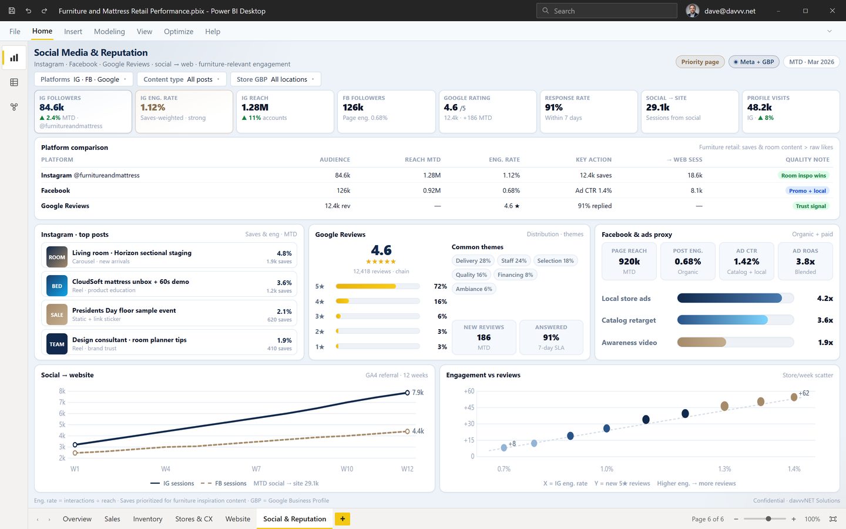Select the Delivery 28% theme chip
Image resolution: width=846 pixels, height=529 pixels.
473,260
